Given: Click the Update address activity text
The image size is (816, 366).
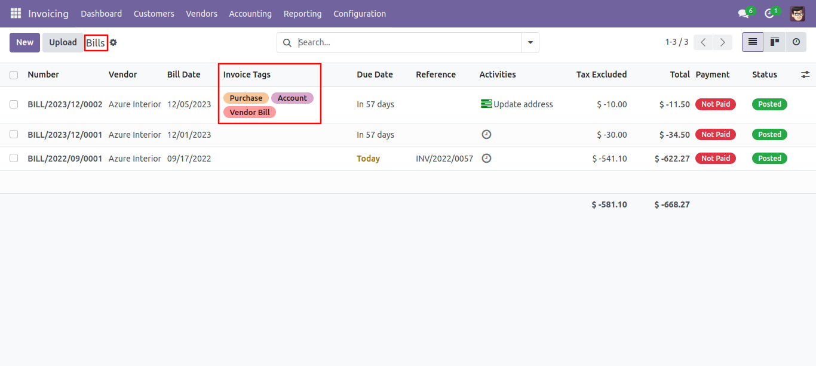Looking at the screenshot, I should tap(523, 104).
